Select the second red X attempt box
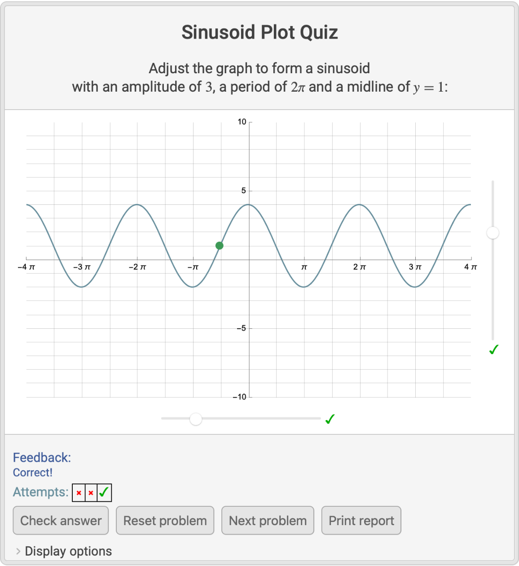The image size is (519, 566). [91, 493]
